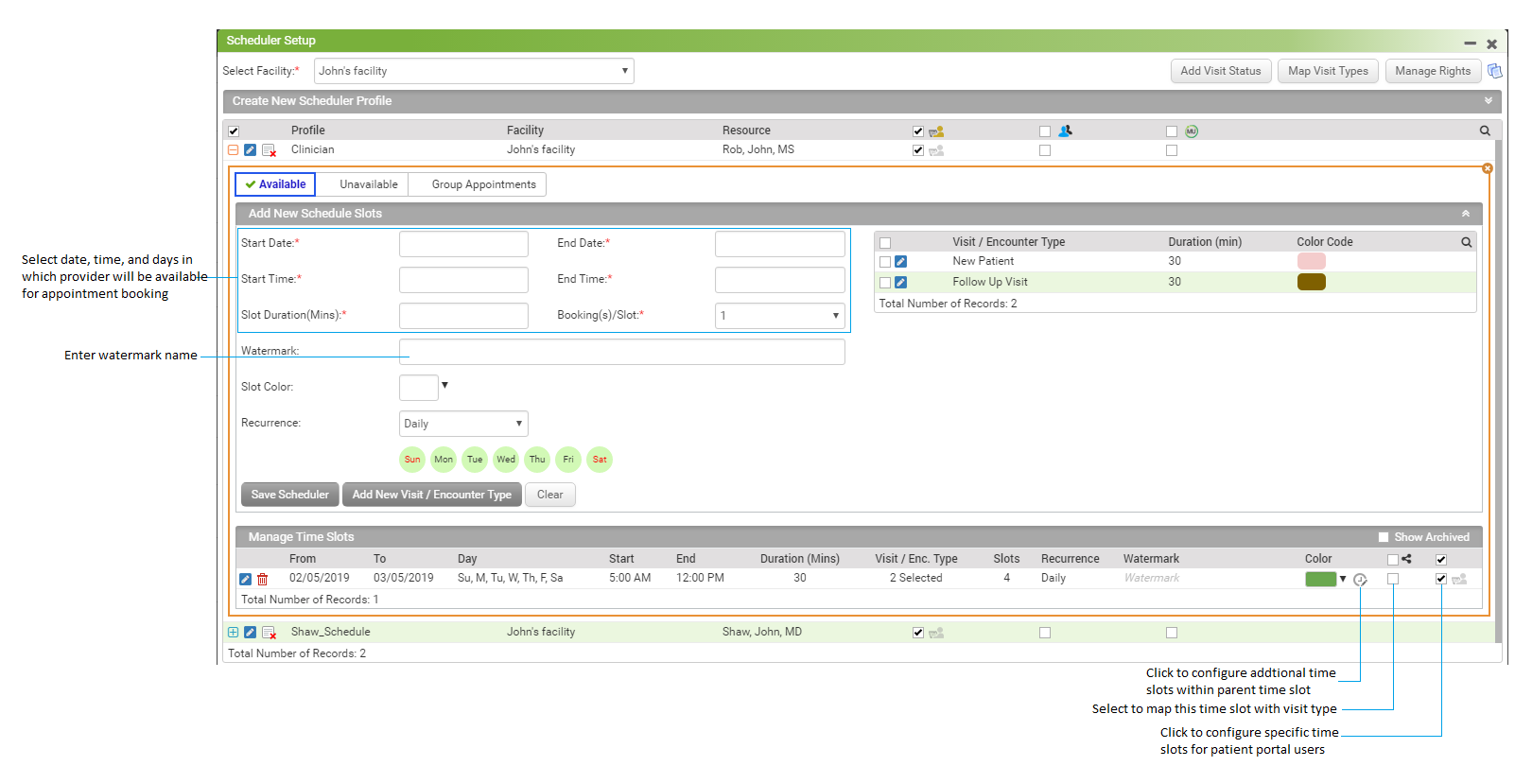Click green color swatch in time slot row
This screenshot has width=1515, height=766.
pos(1321,579)
